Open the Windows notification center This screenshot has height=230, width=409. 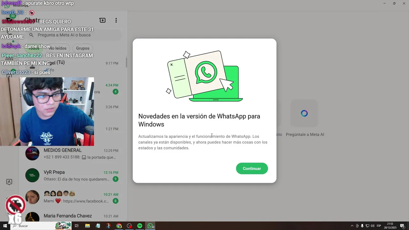[402, 226]
